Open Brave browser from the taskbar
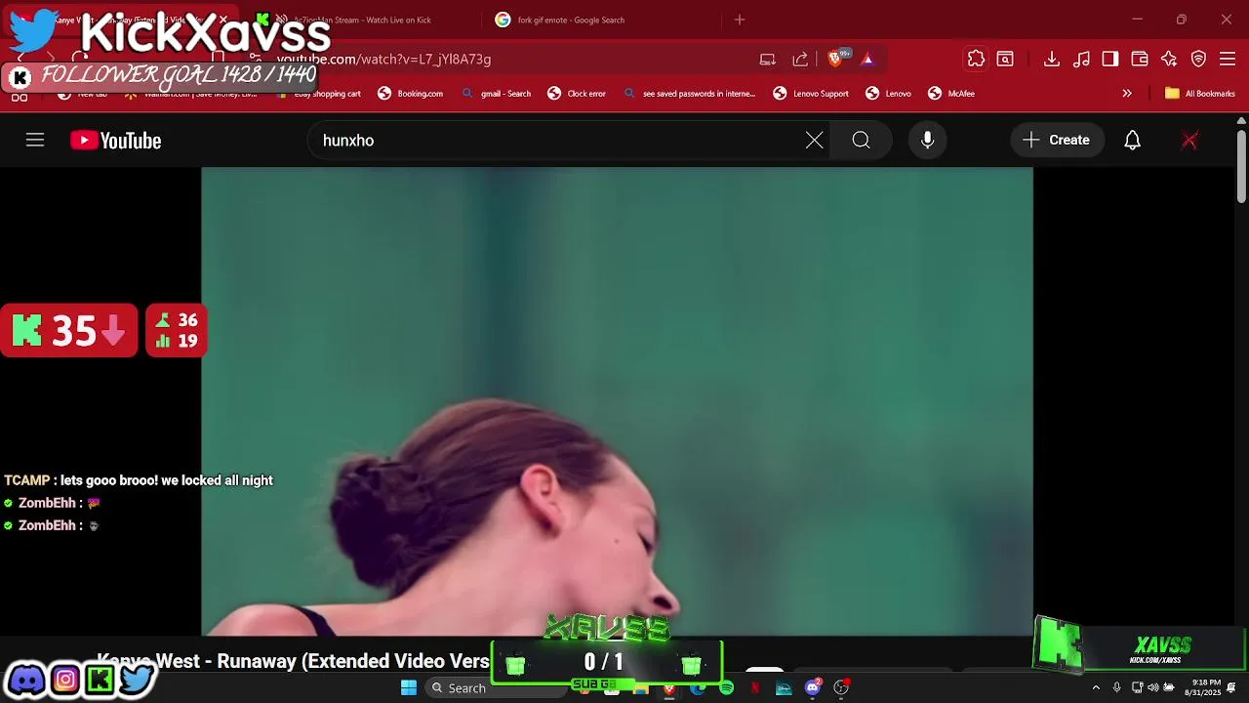The image size is (1249, 703). click(669, 688)
